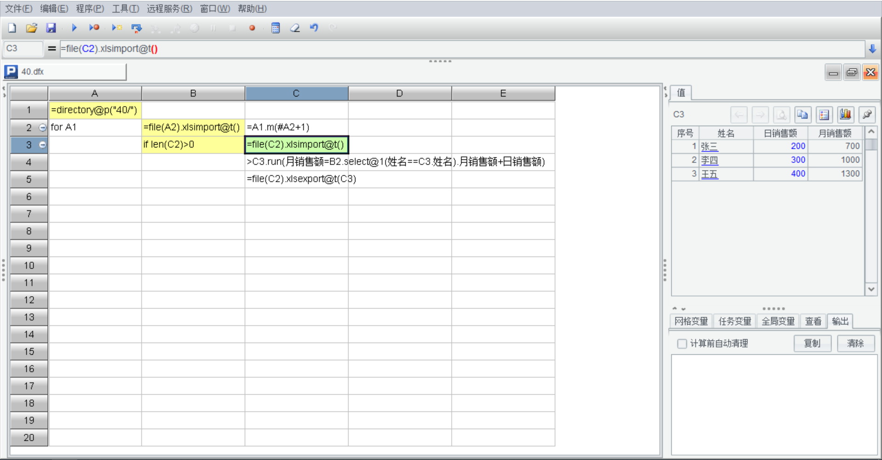Switch to the 任务变量 tab

click(x=735, y=321)
